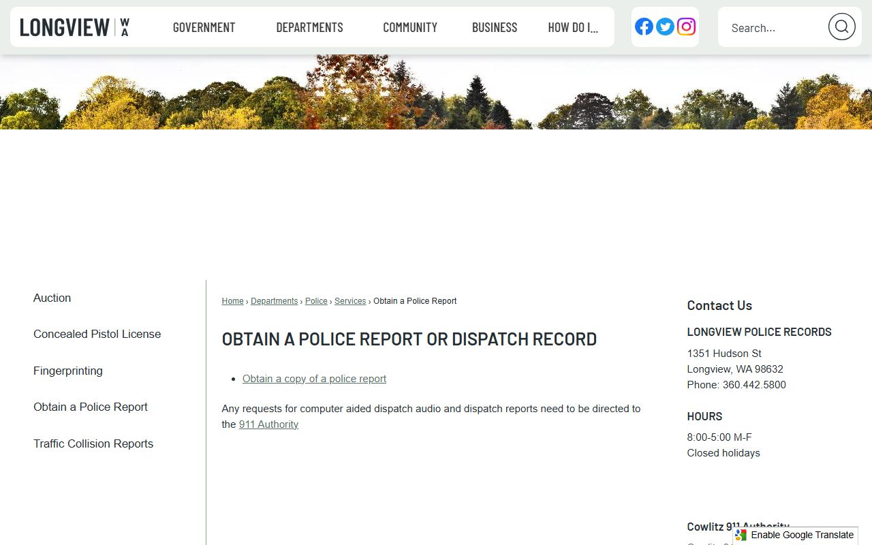Click Police breadcrumb link
Image resolution: width=872 pixels, height=545 pixels.
(x=316, y=301)
